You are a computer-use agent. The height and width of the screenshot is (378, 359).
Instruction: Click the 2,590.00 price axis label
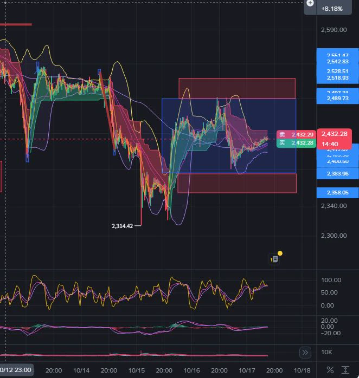point(334,30)
